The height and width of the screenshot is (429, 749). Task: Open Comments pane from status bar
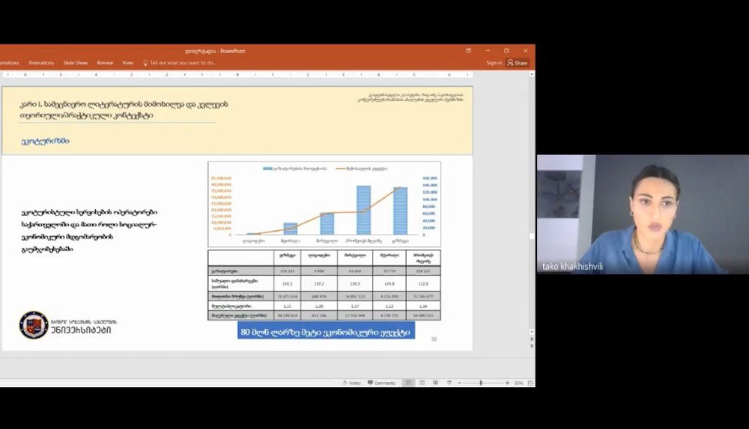(381, 383)
